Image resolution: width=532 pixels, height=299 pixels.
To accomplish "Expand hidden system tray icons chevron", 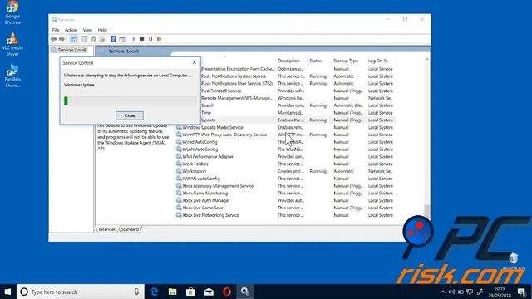I will point(443,292).
